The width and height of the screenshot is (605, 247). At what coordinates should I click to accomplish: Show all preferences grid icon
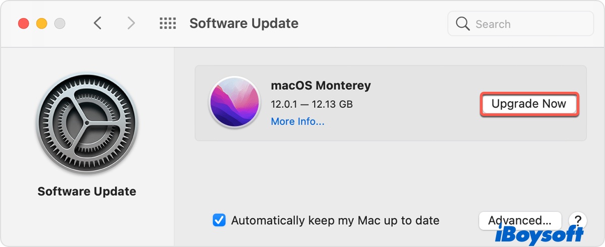167,23
